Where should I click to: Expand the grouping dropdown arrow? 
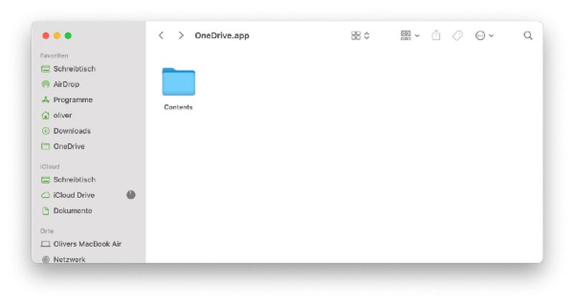(418, 36)
